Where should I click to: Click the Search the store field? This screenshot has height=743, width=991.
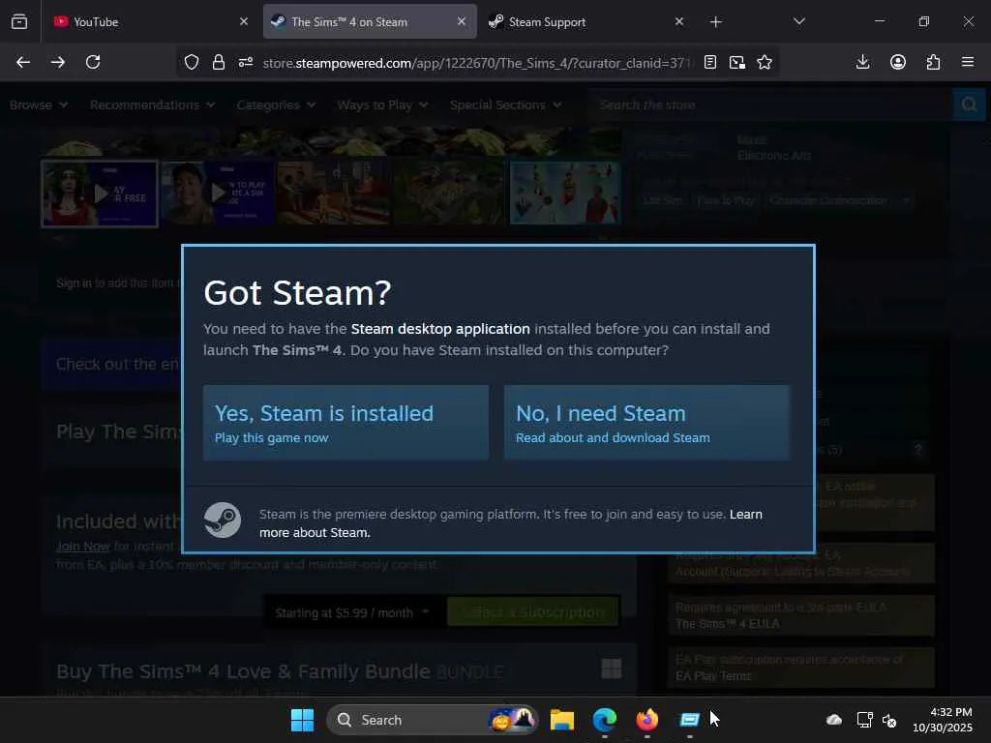769,104
